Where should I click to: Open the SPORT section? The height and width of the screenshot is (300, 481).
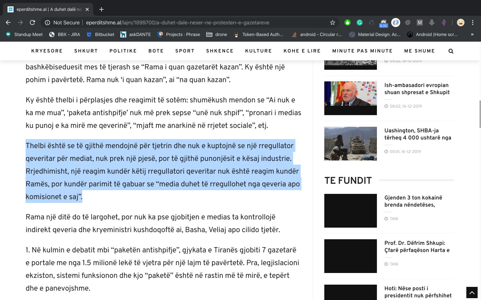coord(185,51)
